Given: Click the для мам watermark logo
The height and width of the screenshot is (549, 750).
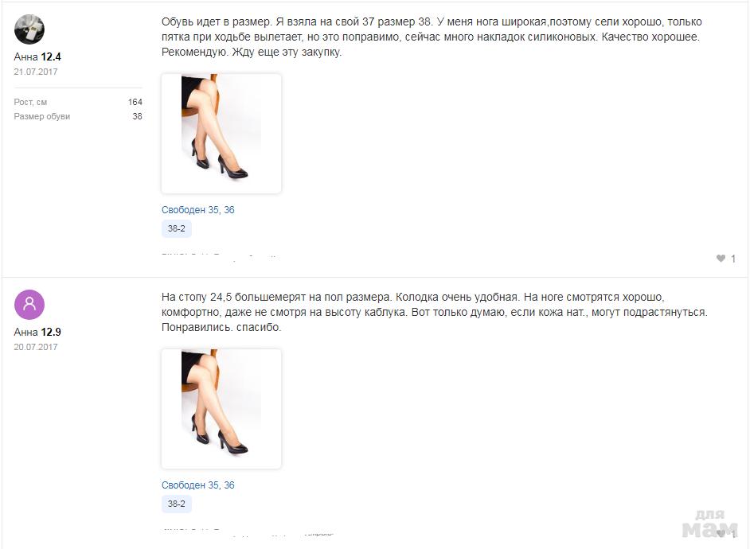Looking at the screenshot, I should coord(710,524).
